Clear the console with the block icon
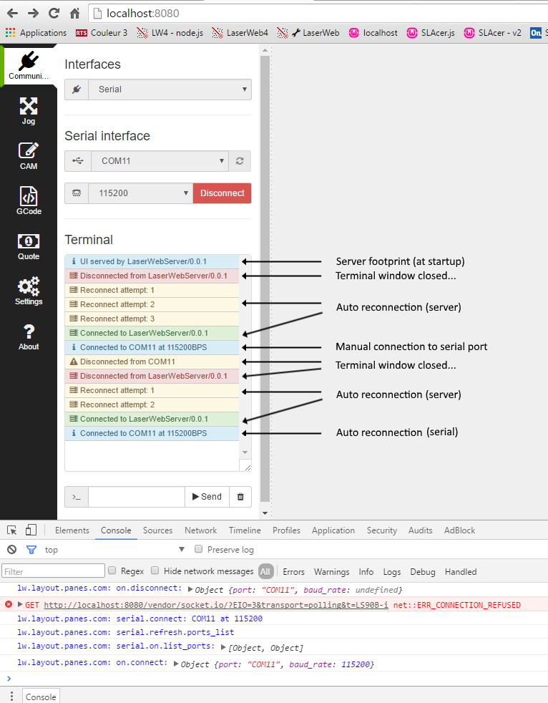The width and height of the screenshot is (548, 703). 12,550
